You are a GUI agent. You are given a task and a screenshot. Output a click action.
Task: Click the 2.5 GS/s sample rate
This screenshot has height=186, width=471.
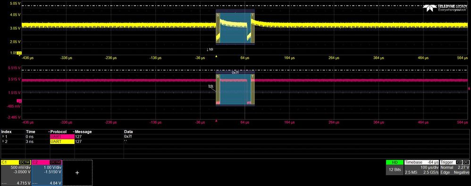click(431, 172)
